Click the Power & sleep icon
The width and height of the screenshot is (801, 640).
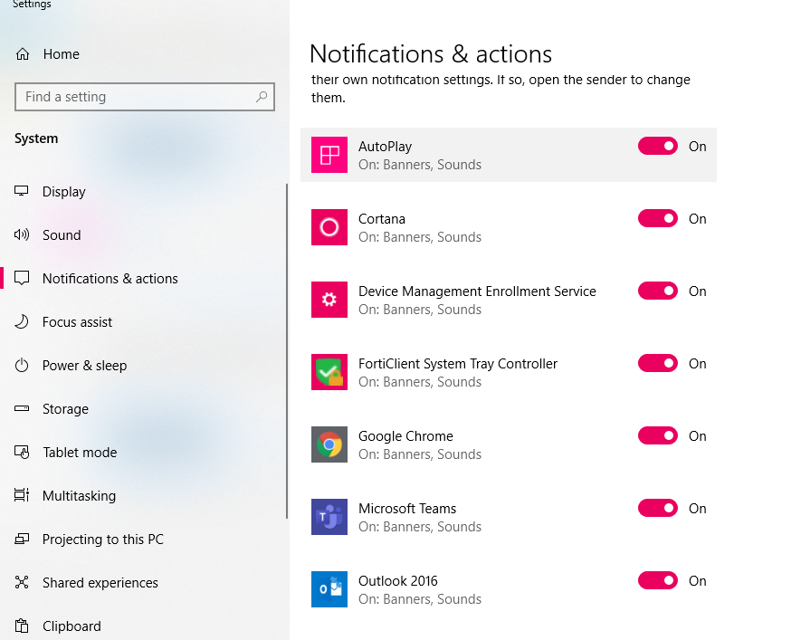click(22, 365)
